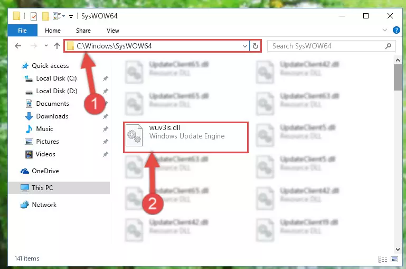Go up one folder level
The image size is (406, 269).
[57, 46]
